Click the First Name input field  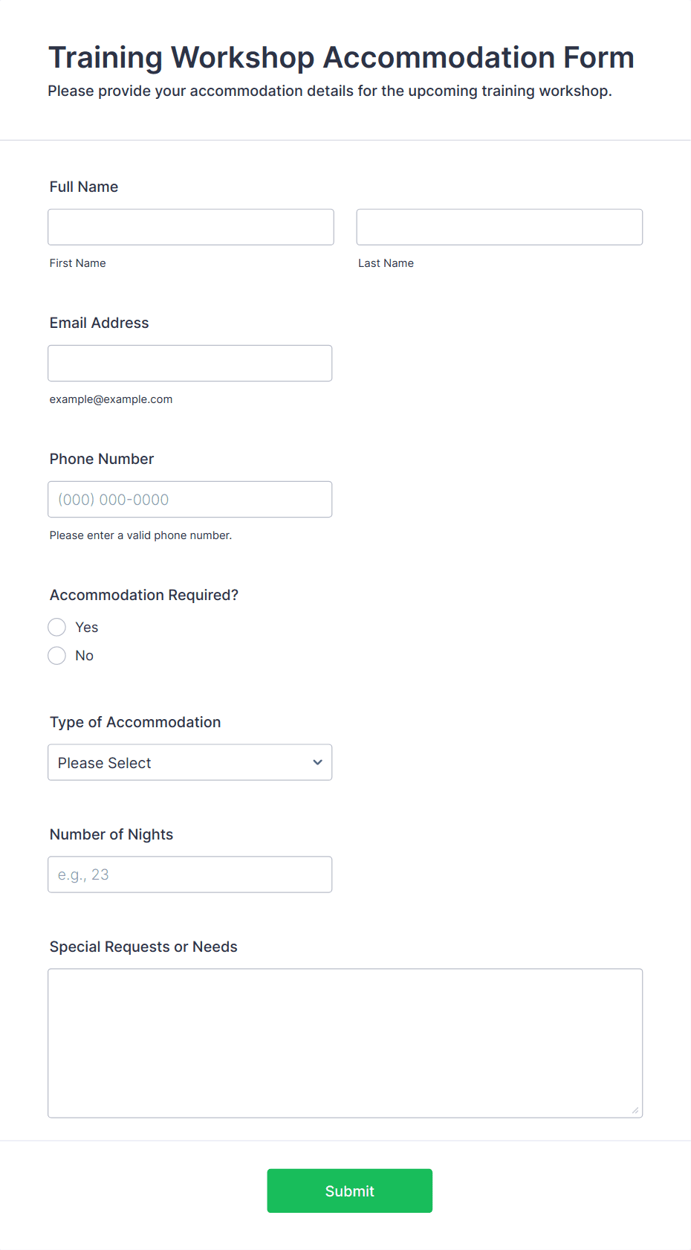pyautogui.click(x=191, y=227)
